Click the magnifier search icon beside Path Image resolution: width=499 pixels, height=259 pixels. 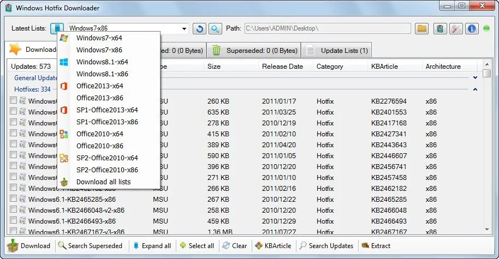click(215, 28)
